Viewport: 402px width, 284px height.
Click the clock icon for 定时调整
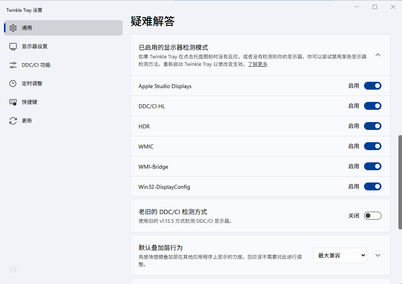13,83
